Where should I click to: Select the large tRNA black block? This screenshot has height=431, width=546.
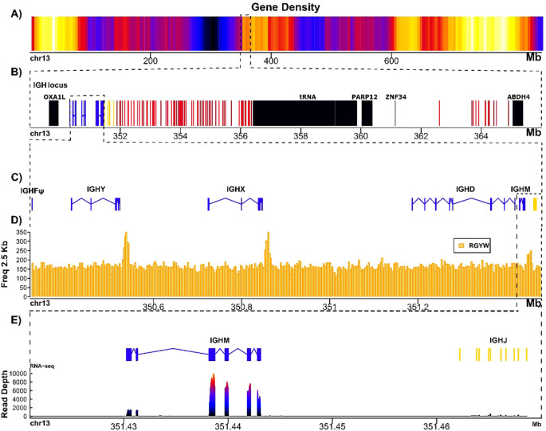click(304, 113)
